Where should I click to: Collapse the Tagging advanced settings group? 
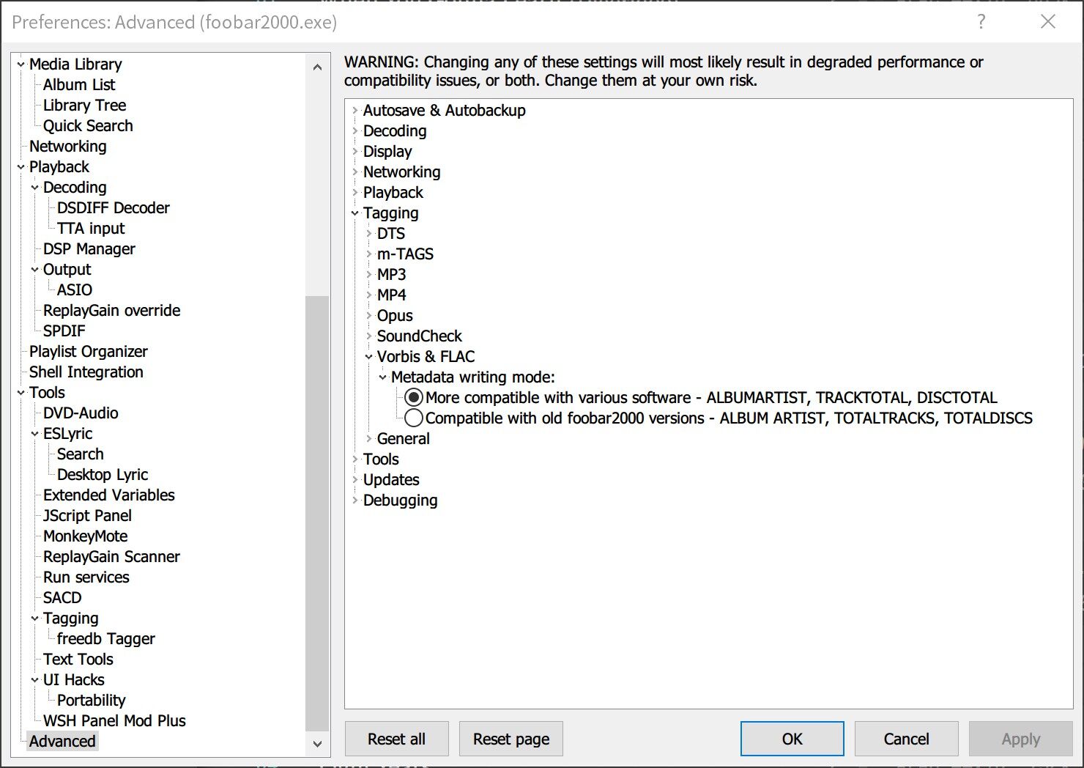pos(355,213)
